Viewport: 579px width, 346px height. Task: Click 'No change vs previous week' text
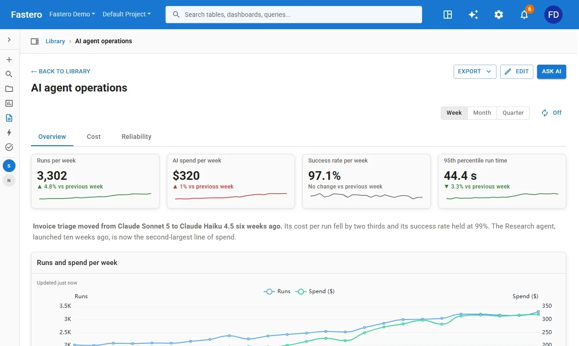tap(345, 187)
